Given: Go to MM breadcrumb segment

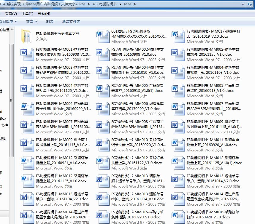Looking at the screenshot, I should [128, 4].
